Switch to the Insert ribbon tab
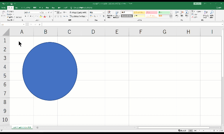 click(17, 7)
